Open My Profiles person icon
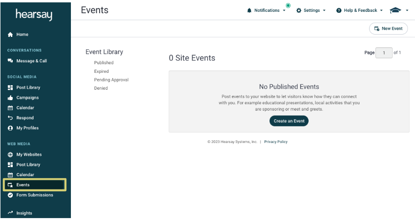 pyautogui.click(x=10, y=128)
